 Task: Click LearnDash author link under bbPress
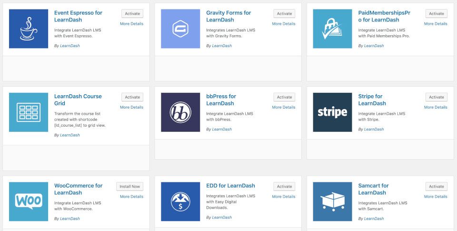222,129
